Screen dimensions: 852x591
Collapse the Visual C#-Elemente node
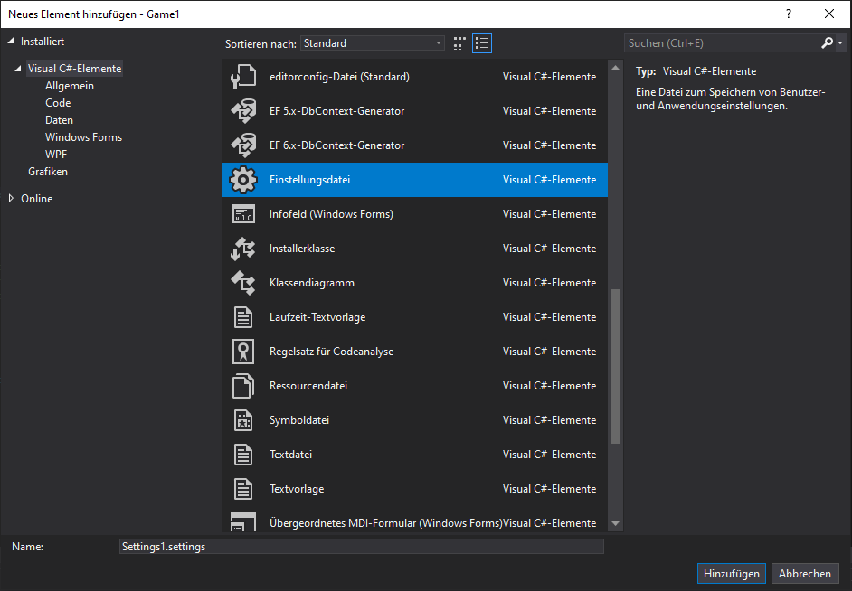(19, 69)
